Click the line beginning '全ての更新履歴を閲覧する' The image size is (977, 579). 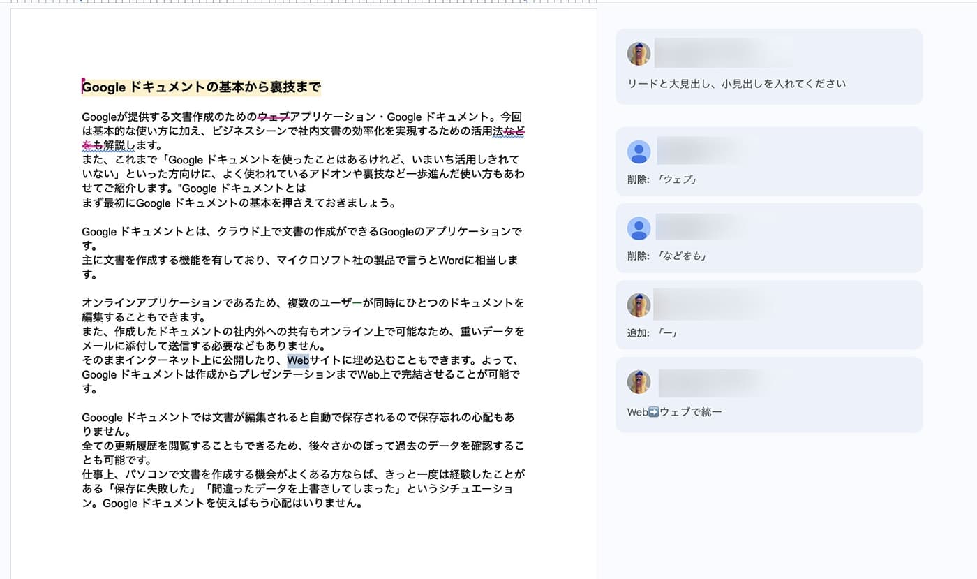(303, 446)
